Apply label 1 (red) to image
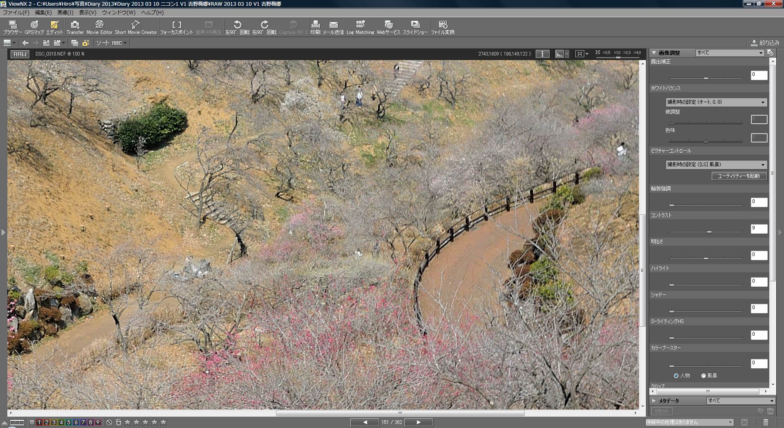The image size is (784, 428). [x=39, y=422]
